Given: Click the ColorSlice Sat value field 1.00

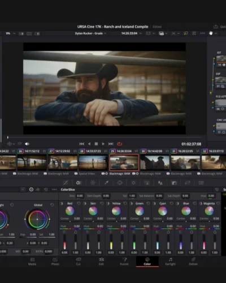Looking at the screenshot, I should pos(132,196).
